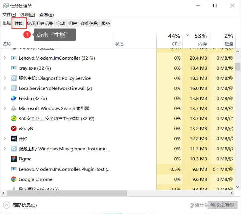Switch to the 服务 tab
This screenshot has height=214, width=241.
point(105,23)
